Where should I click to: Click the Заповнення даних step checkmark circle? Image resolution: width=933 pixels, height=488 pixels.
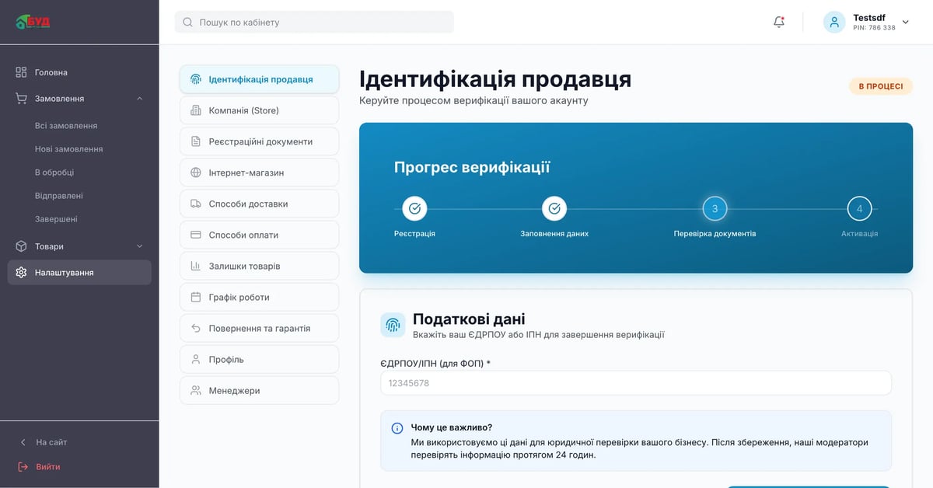pyautogui.click(x=554, y=208)
